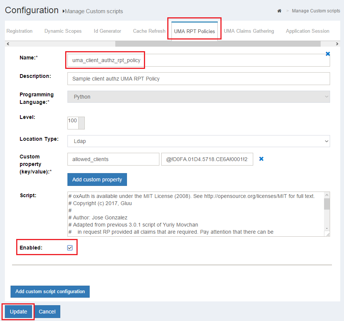The height and width of the screenshot is (321, 344).
Task: Click the Cancel button
Action: (47, 312)
